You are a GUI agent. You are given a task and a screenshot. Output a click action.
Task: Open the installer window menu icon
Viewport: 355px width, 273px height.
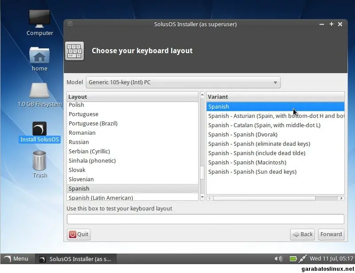click(x=70, y=23)
